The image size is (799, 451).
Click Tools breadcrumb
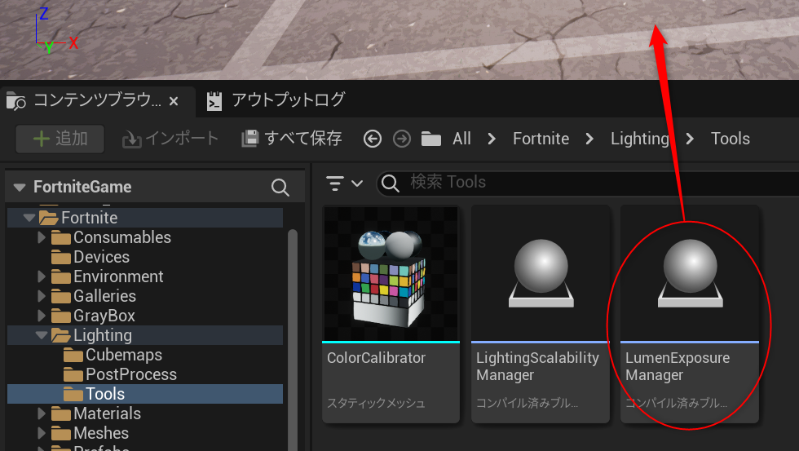click(x=731, y=139)
